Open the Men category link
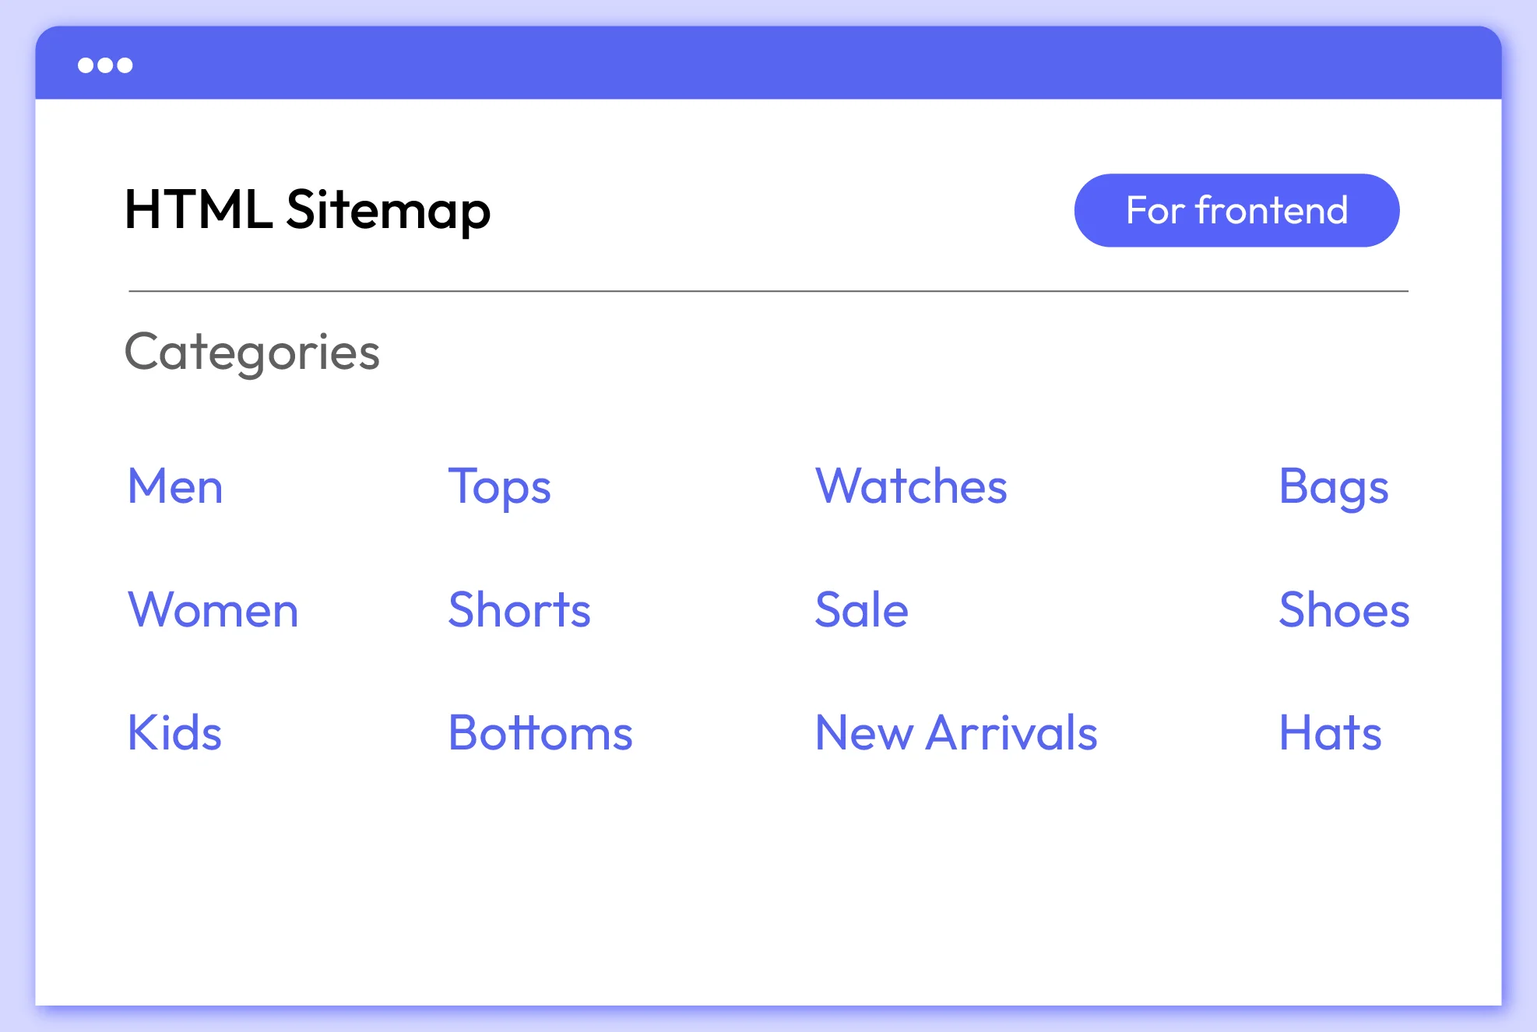The image size is (1537, 1032). (175, 486)
